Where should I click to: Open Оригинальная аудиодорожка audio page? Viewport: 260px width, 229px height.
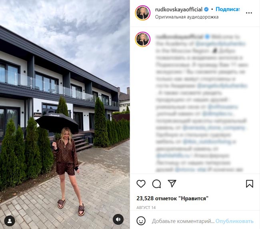[187, 17]
